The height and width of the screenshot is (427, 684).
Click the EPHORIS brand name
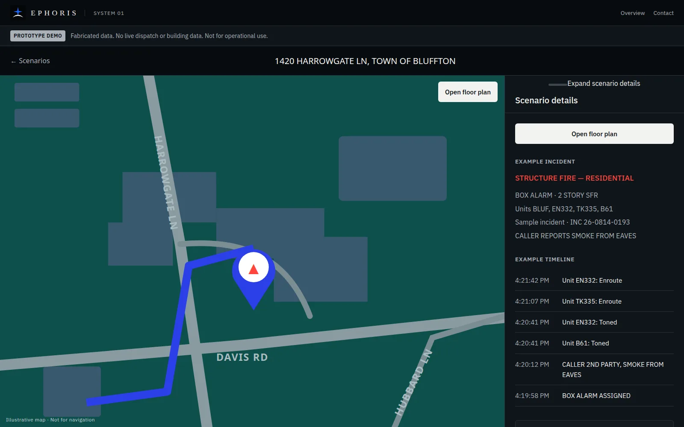54,13
